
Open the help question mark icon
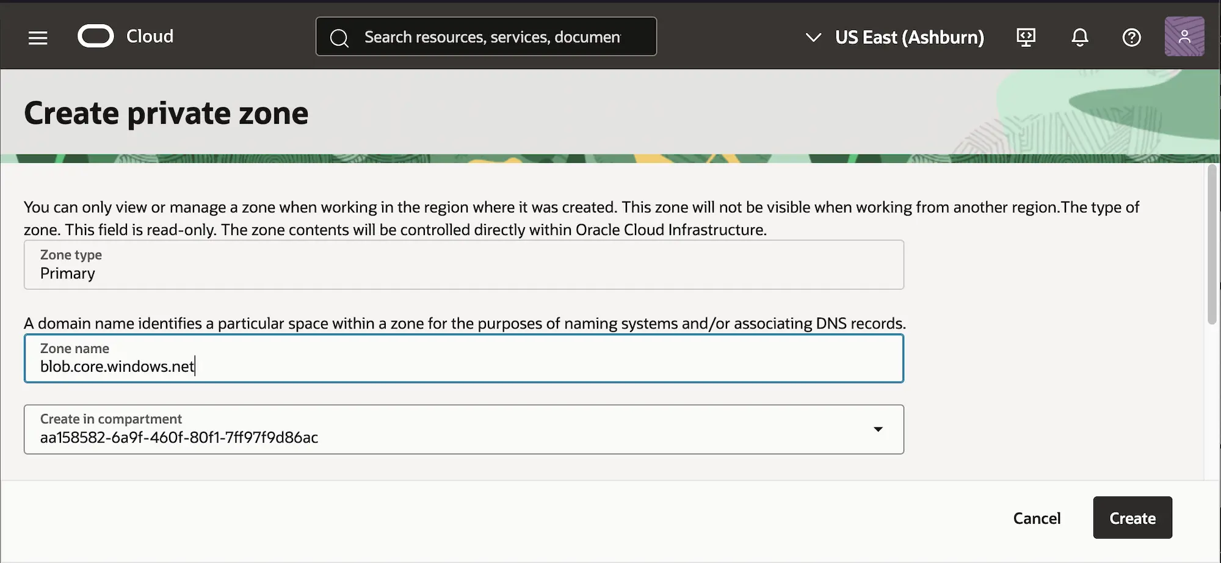(1131, 37)
